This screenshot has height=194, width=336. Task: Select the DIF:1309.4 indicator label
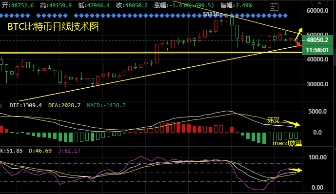(26, 105)
